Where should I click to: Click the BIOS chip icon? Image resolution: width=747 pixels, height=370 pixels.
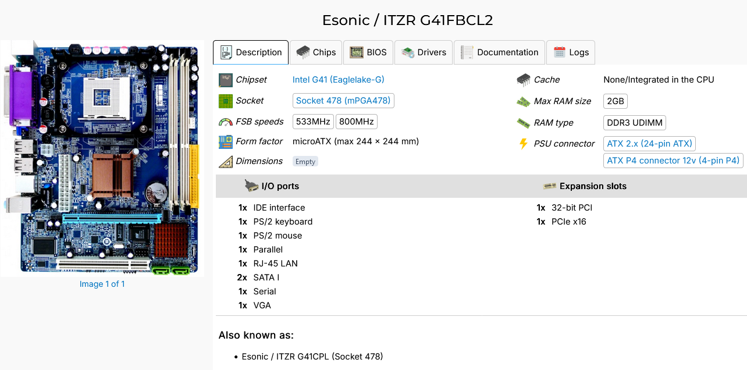click(357, 52)
